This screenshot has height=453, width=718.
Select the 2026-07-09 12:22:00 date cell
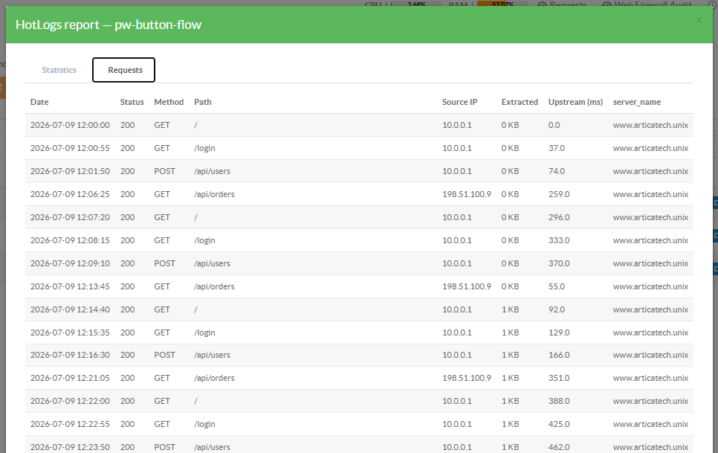click(x=70, y=401)
